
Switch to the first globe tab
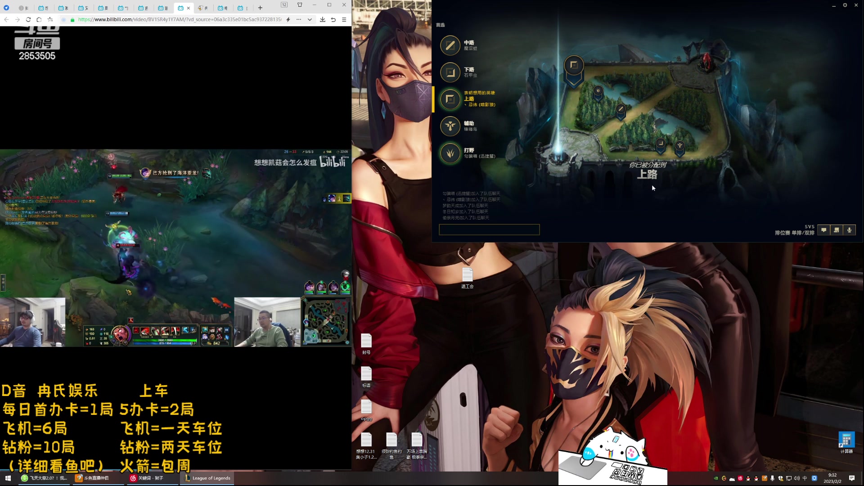pyautogui.click(x=23, y=8)
